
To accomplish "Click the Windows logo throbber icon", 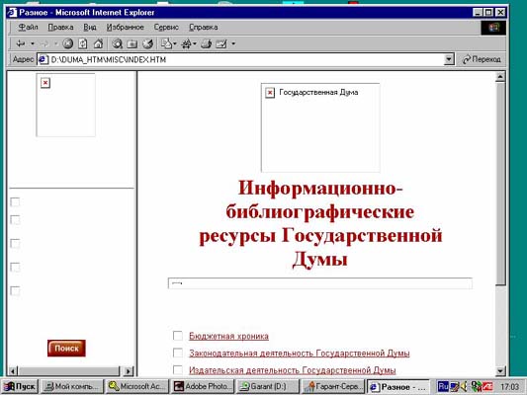I will tap(493, 28).
